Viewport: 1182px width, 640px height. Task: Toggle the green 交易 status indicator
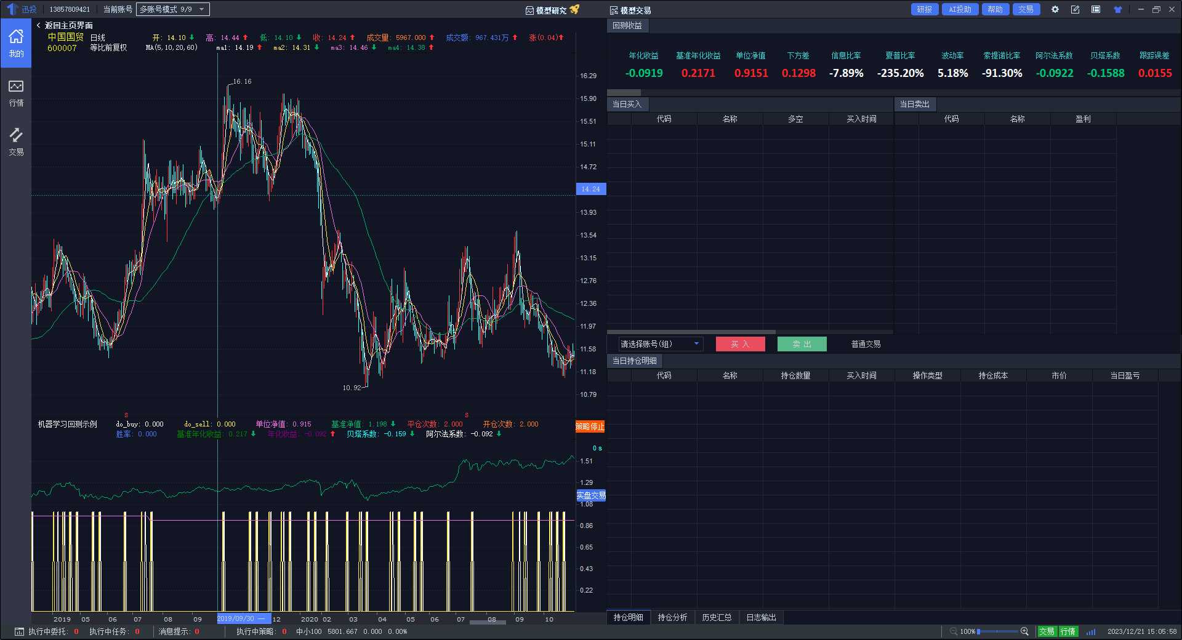[x=1047, y=631]
